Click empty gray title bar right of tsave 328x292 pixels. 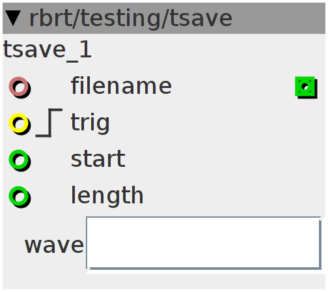pos(279,18)
